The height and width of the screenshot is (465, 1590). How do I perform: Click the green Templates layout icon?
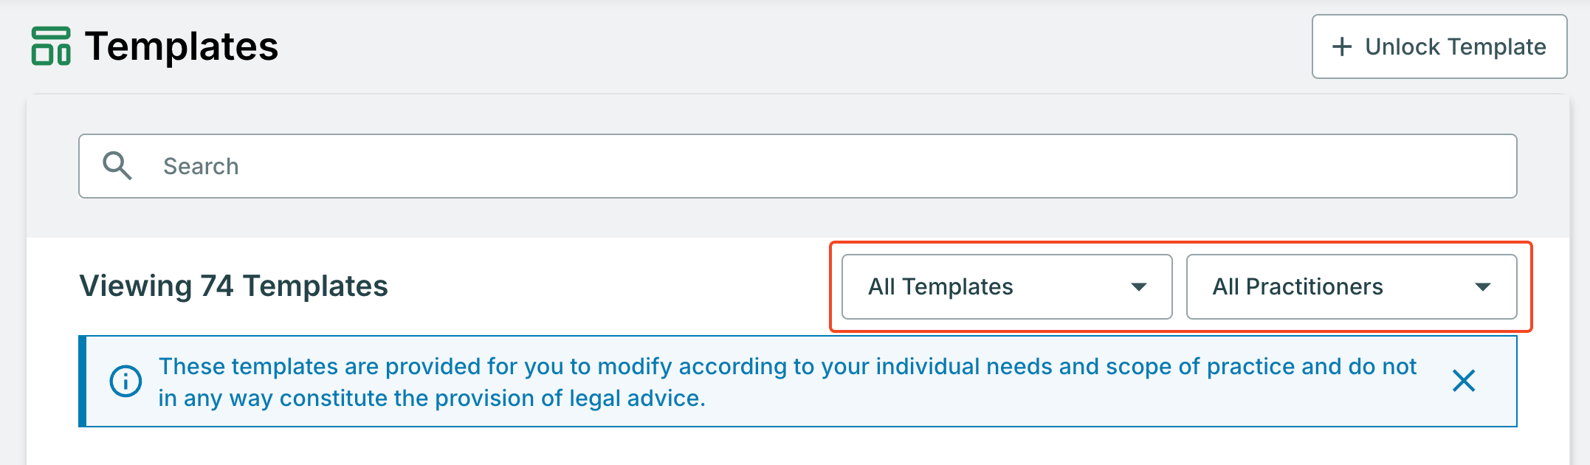51,46
